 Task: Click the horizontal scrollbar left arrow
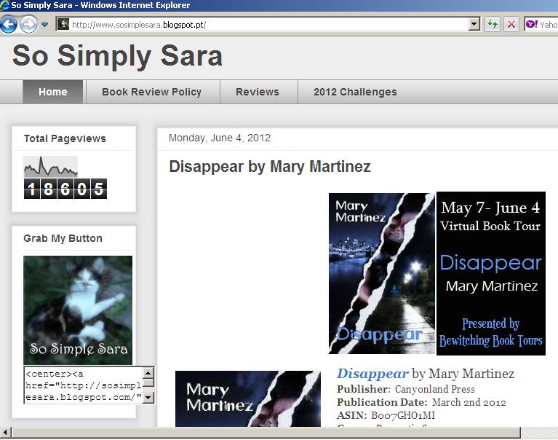(6, 433)
